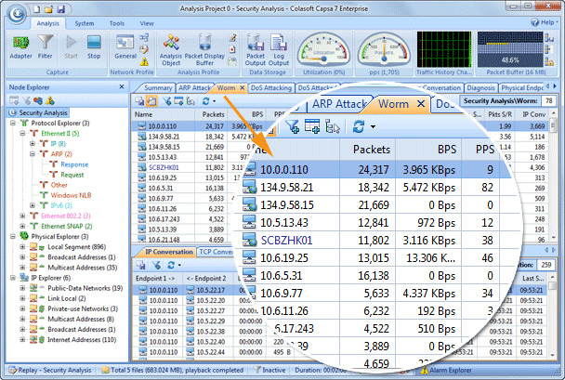Select the Security Analysis root node
The height and width of the screenshot is (380, 565).
[x=39, y=112]
